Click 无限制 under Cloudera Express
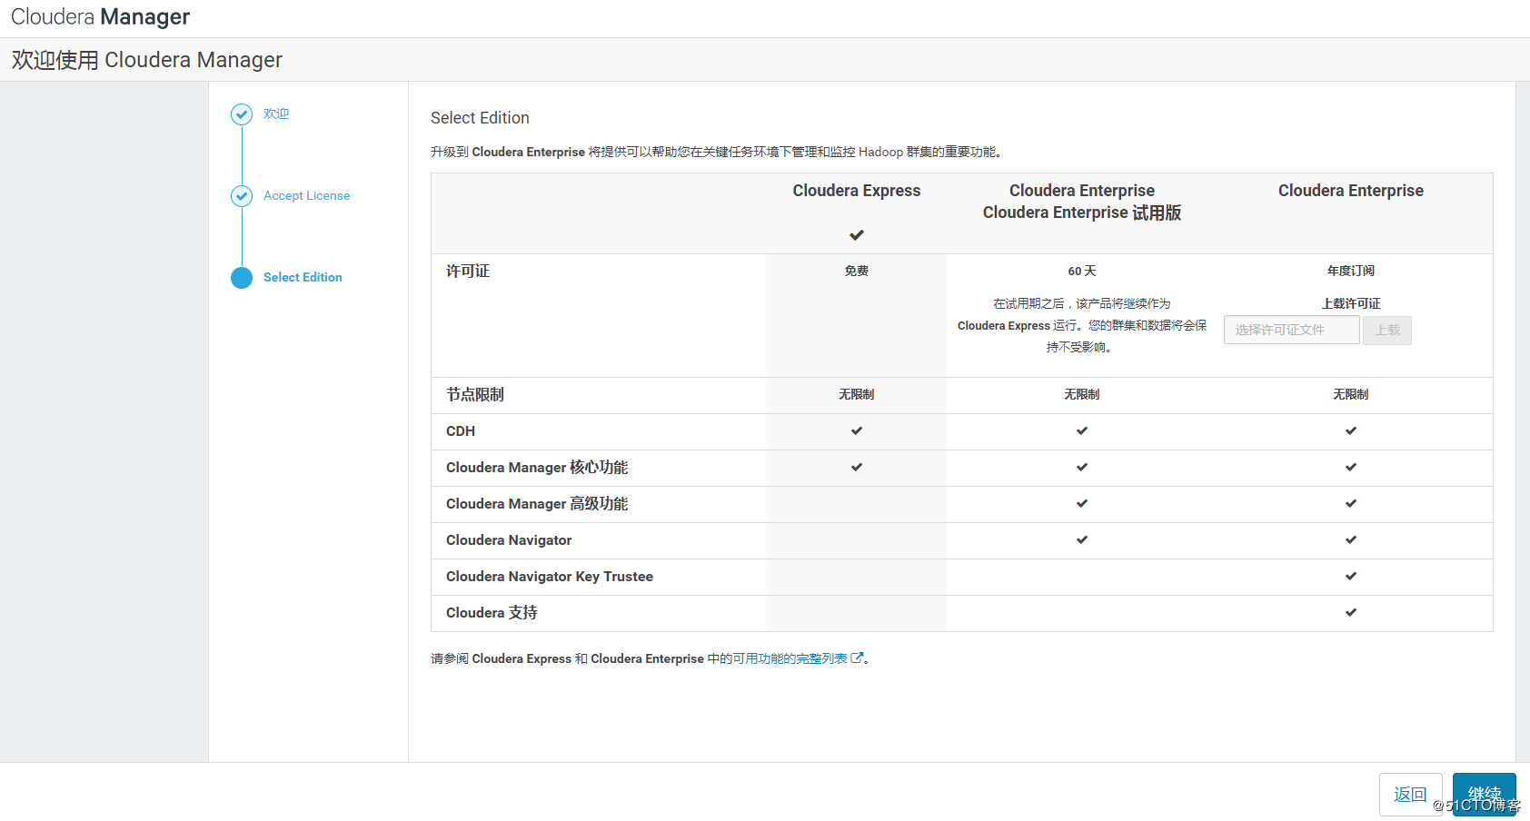This screenshot has height=821, width=1530. point(857,395)
